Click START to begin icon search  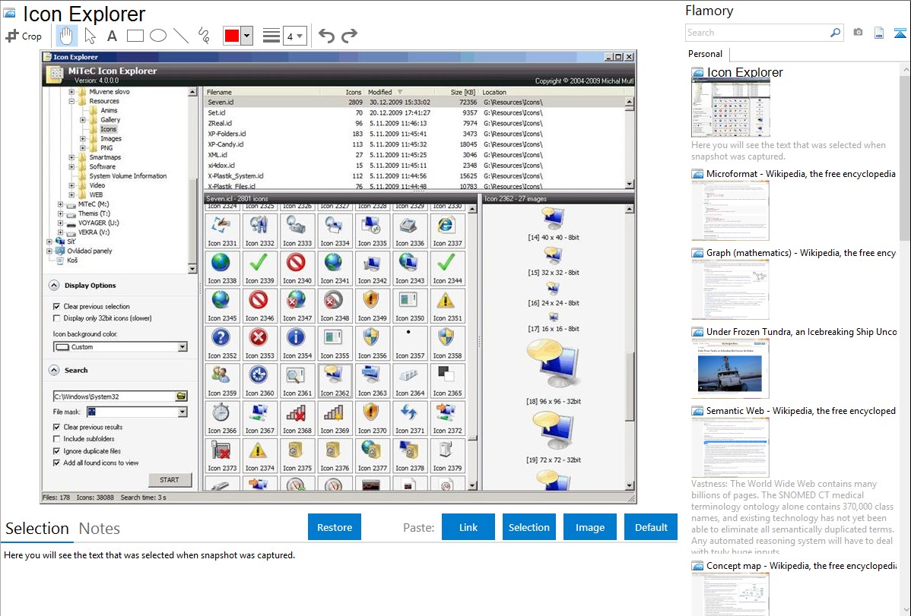click(169, 480)
